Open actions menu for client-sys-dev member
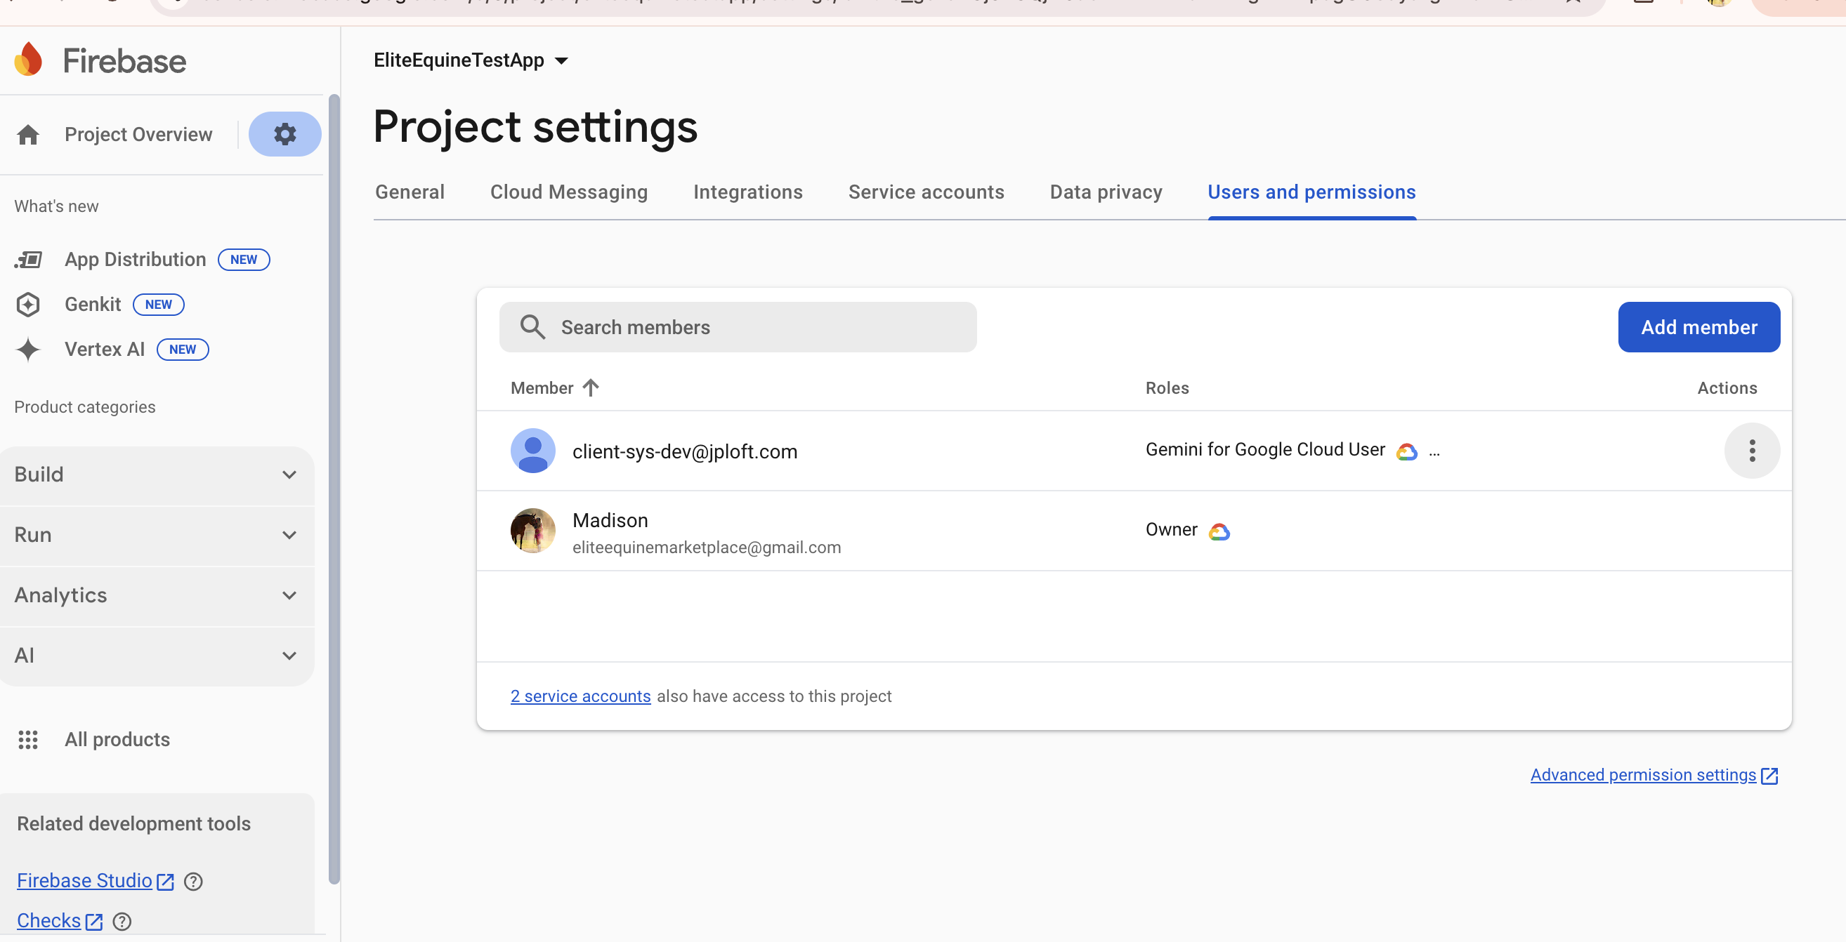 [1751, 451]
